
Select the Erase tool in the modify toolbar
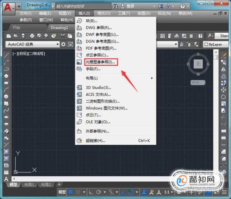(224, 56)
